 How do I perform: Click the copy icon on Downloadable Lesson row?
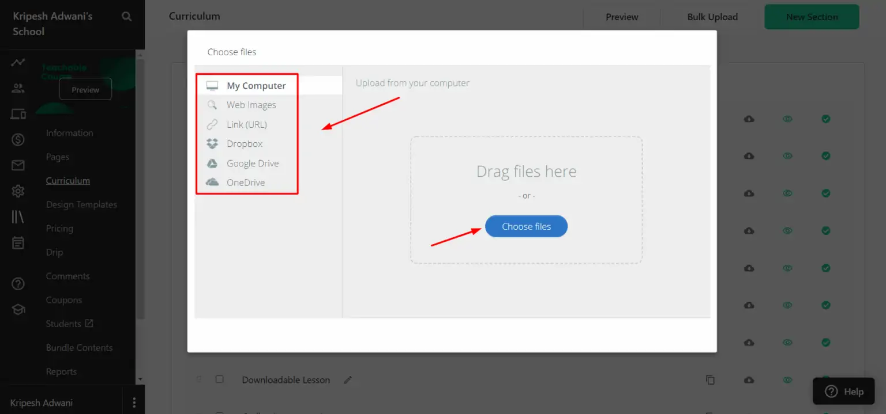pyautogui.click(x=711, y=380)
